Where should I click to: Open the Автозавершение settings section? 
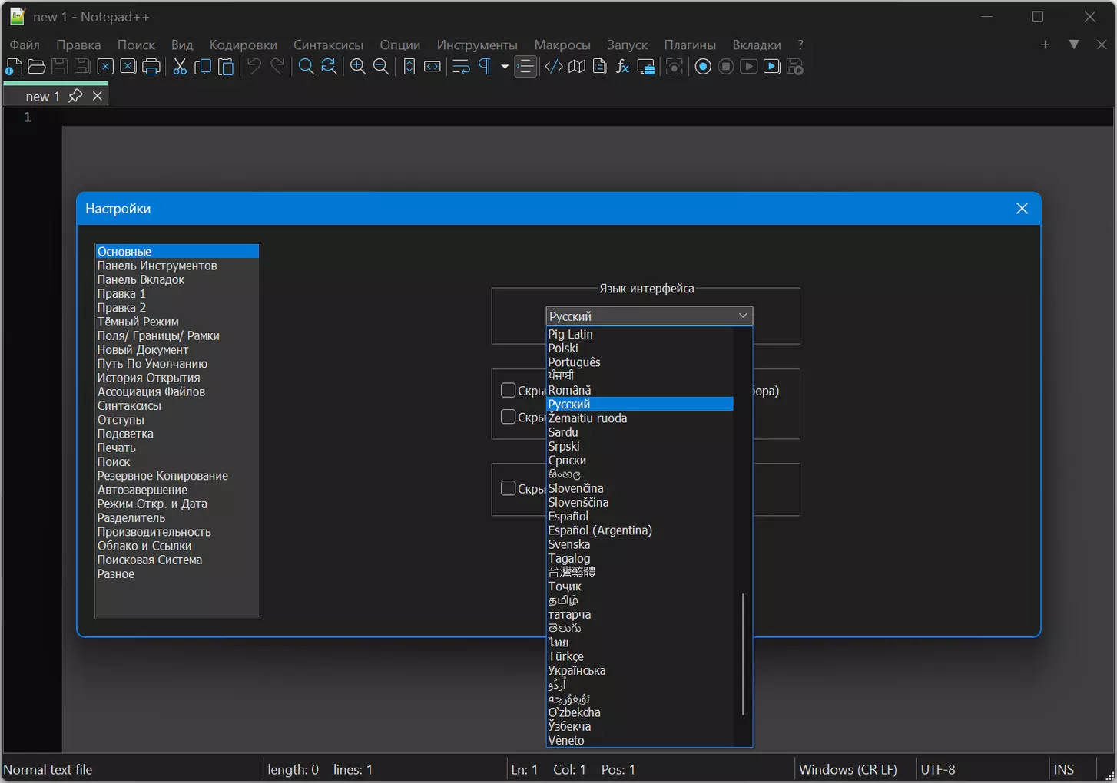coord(177,490)
